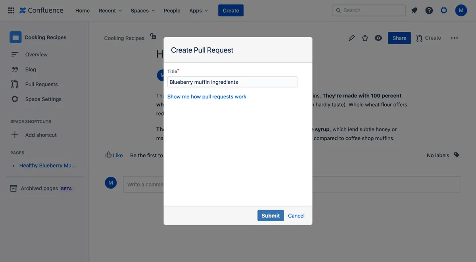Click the blue Create button in top bar
This screenshot has width=476, height=262.
(x=231, y=10)
